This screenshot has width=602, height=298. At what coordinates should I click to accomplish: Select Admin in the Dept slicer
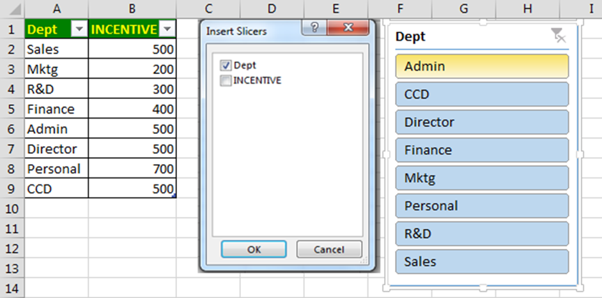482,66
